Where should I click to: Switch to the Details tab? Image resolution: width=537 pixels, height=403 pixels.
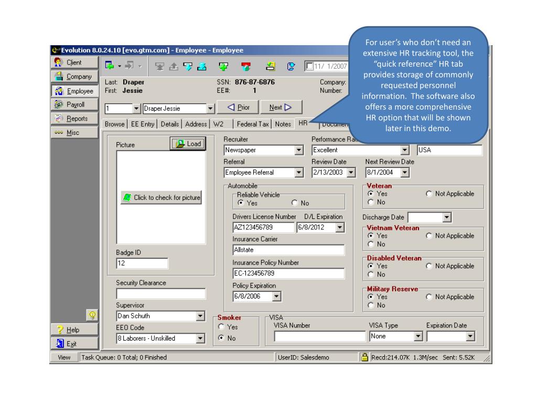tap(170, 124)
